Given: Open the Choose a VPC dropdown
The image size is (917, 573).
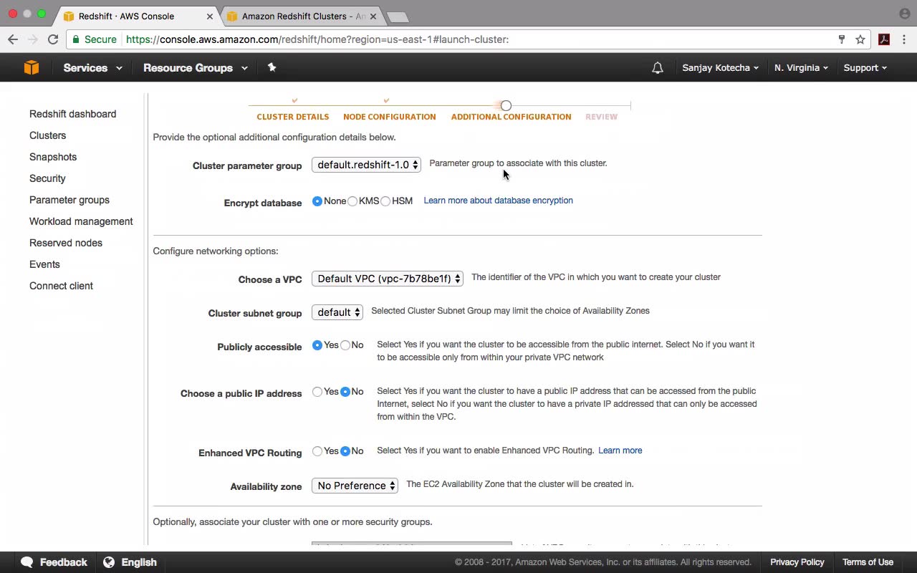Looking at the screenshot, I should tap(388, 279).
